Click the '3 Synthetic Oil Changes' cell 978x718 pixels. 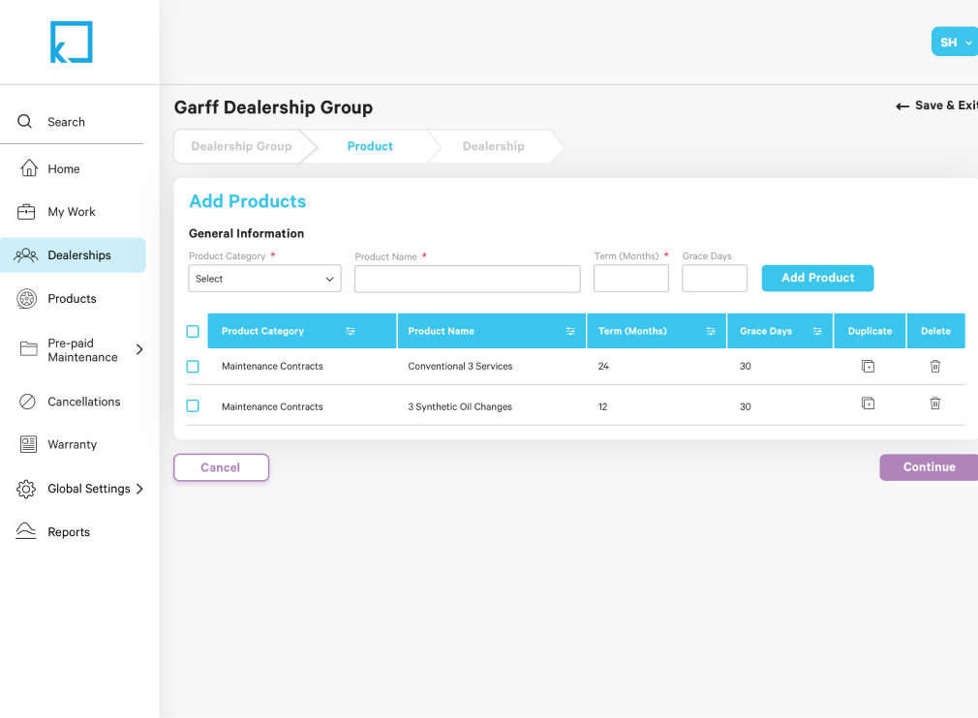pos(460,406)
